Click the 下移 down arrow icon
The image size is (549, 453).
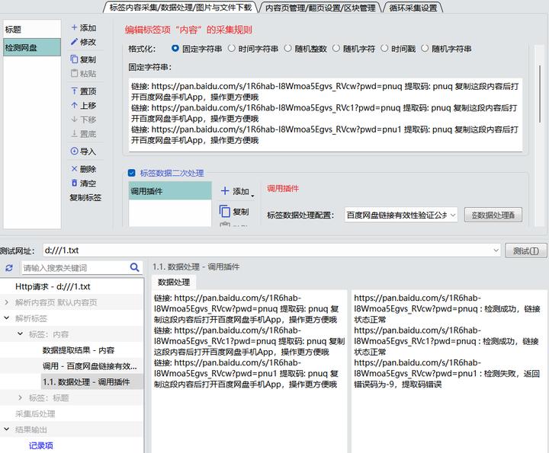(x=74, y=120)
